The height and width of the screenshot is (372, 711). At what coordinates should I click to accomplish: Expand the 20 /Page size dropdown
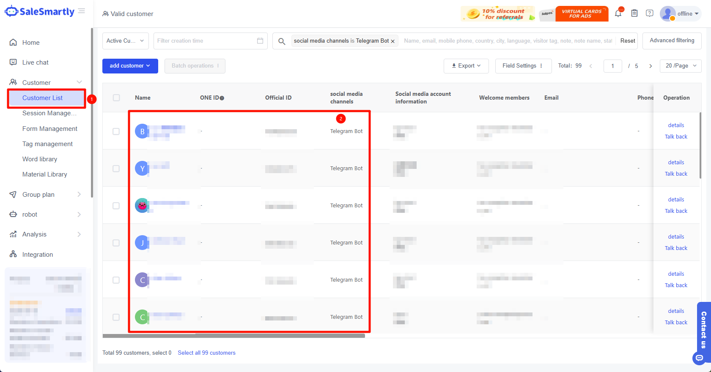click(680, 66)
